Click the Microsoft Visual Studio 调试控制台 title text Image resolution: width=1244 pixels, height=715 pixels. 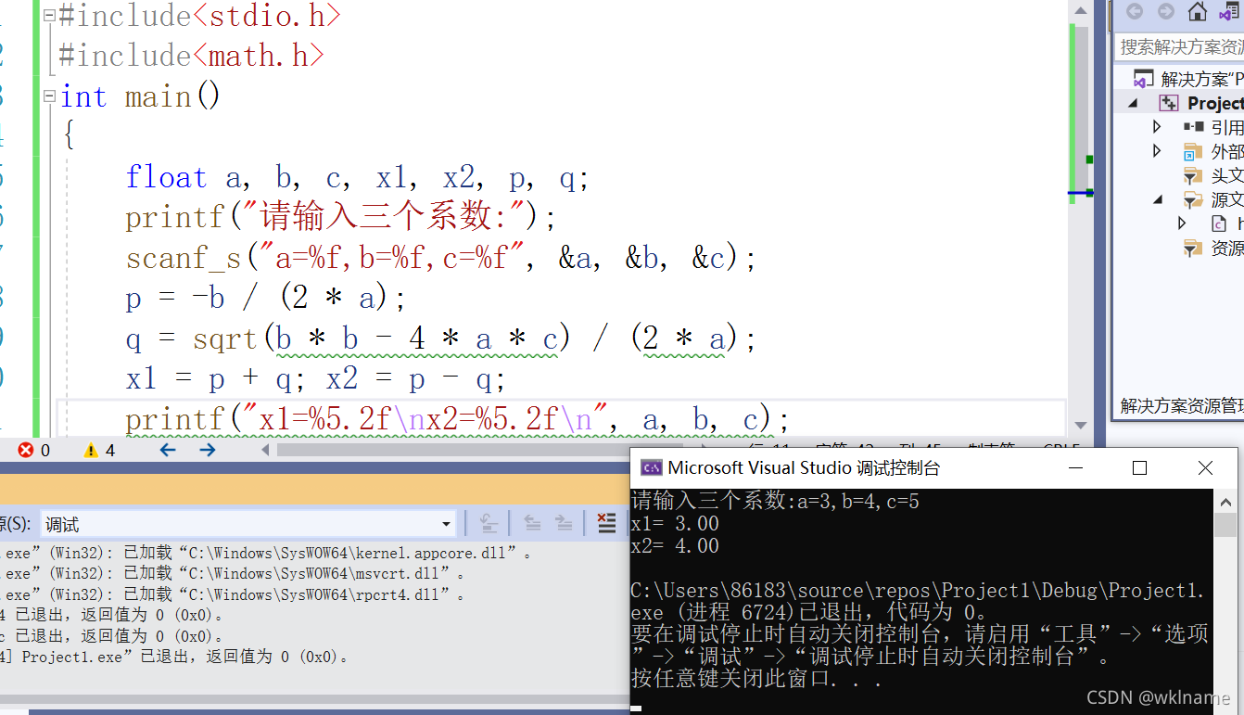[804, 468]
